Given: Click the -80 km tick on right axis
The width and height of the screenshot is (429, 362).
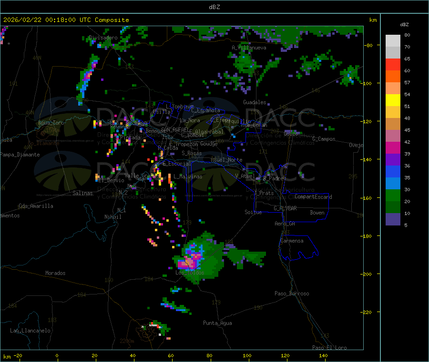Looking at the screenshot, I should click(x=368, y=45).
